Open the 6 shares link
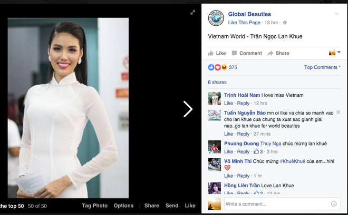 (x=216, y=83)
